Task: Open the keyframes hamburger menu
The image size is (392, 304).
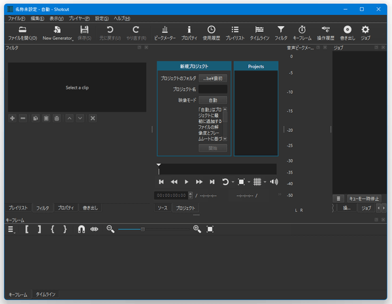Action: [10, 229]
